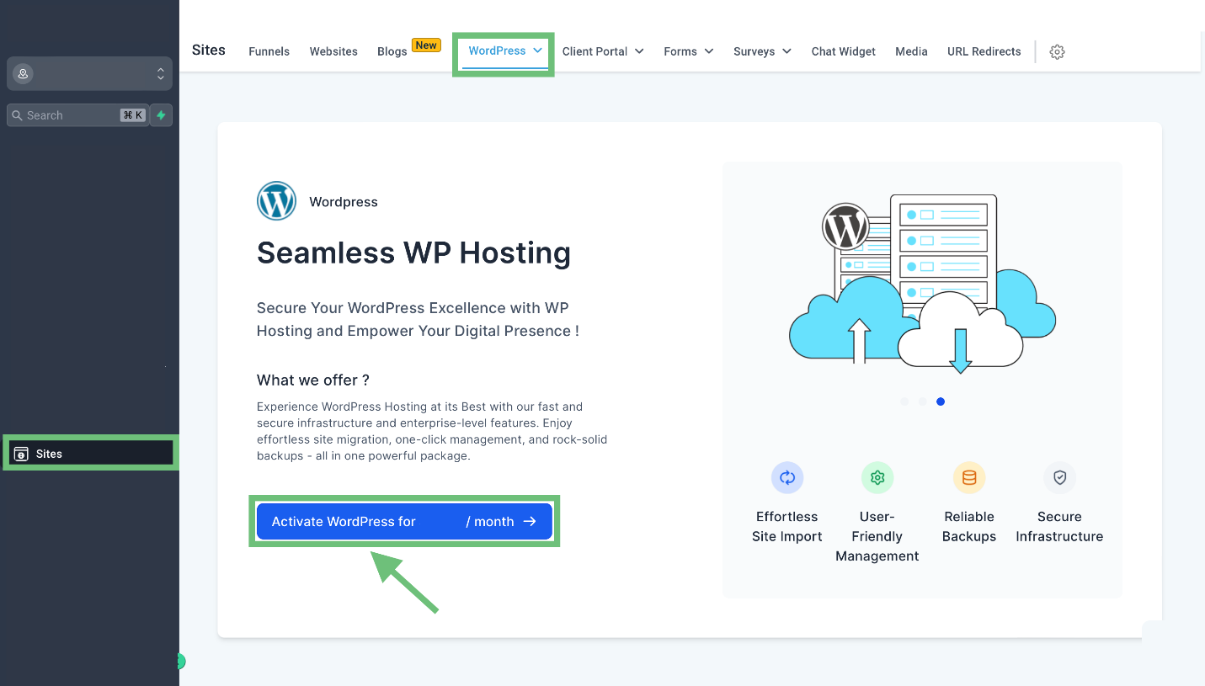Open the Client Portal dropdown
The width and height of the screenshot is (1205, 686).
(x=603, y=51)
